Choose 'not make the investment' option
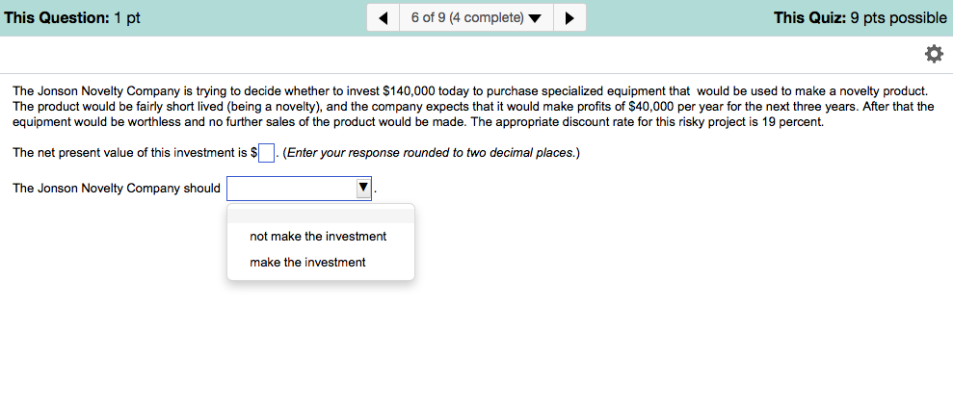953x406 pixels. pyautogui.click(x=318, y=237)
